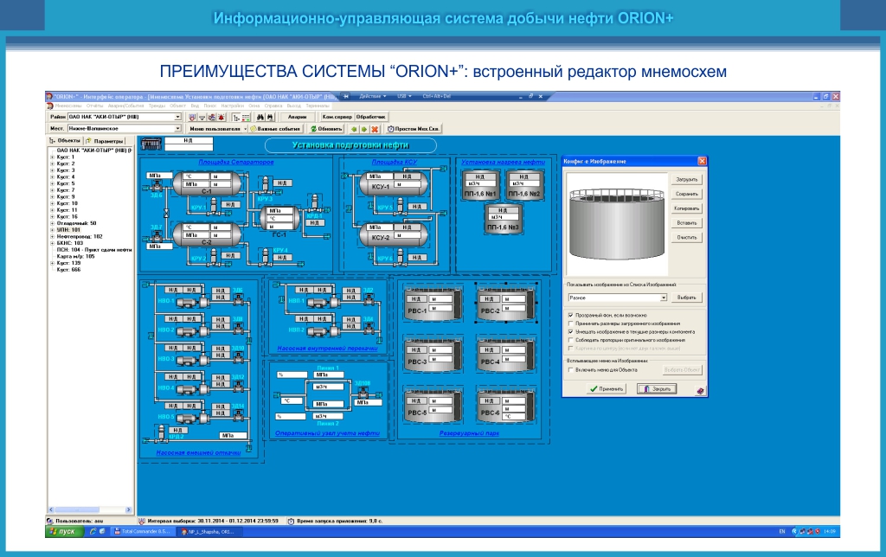Open the Мест. dropdown
886x557 pixels.
tap(177, 129)
